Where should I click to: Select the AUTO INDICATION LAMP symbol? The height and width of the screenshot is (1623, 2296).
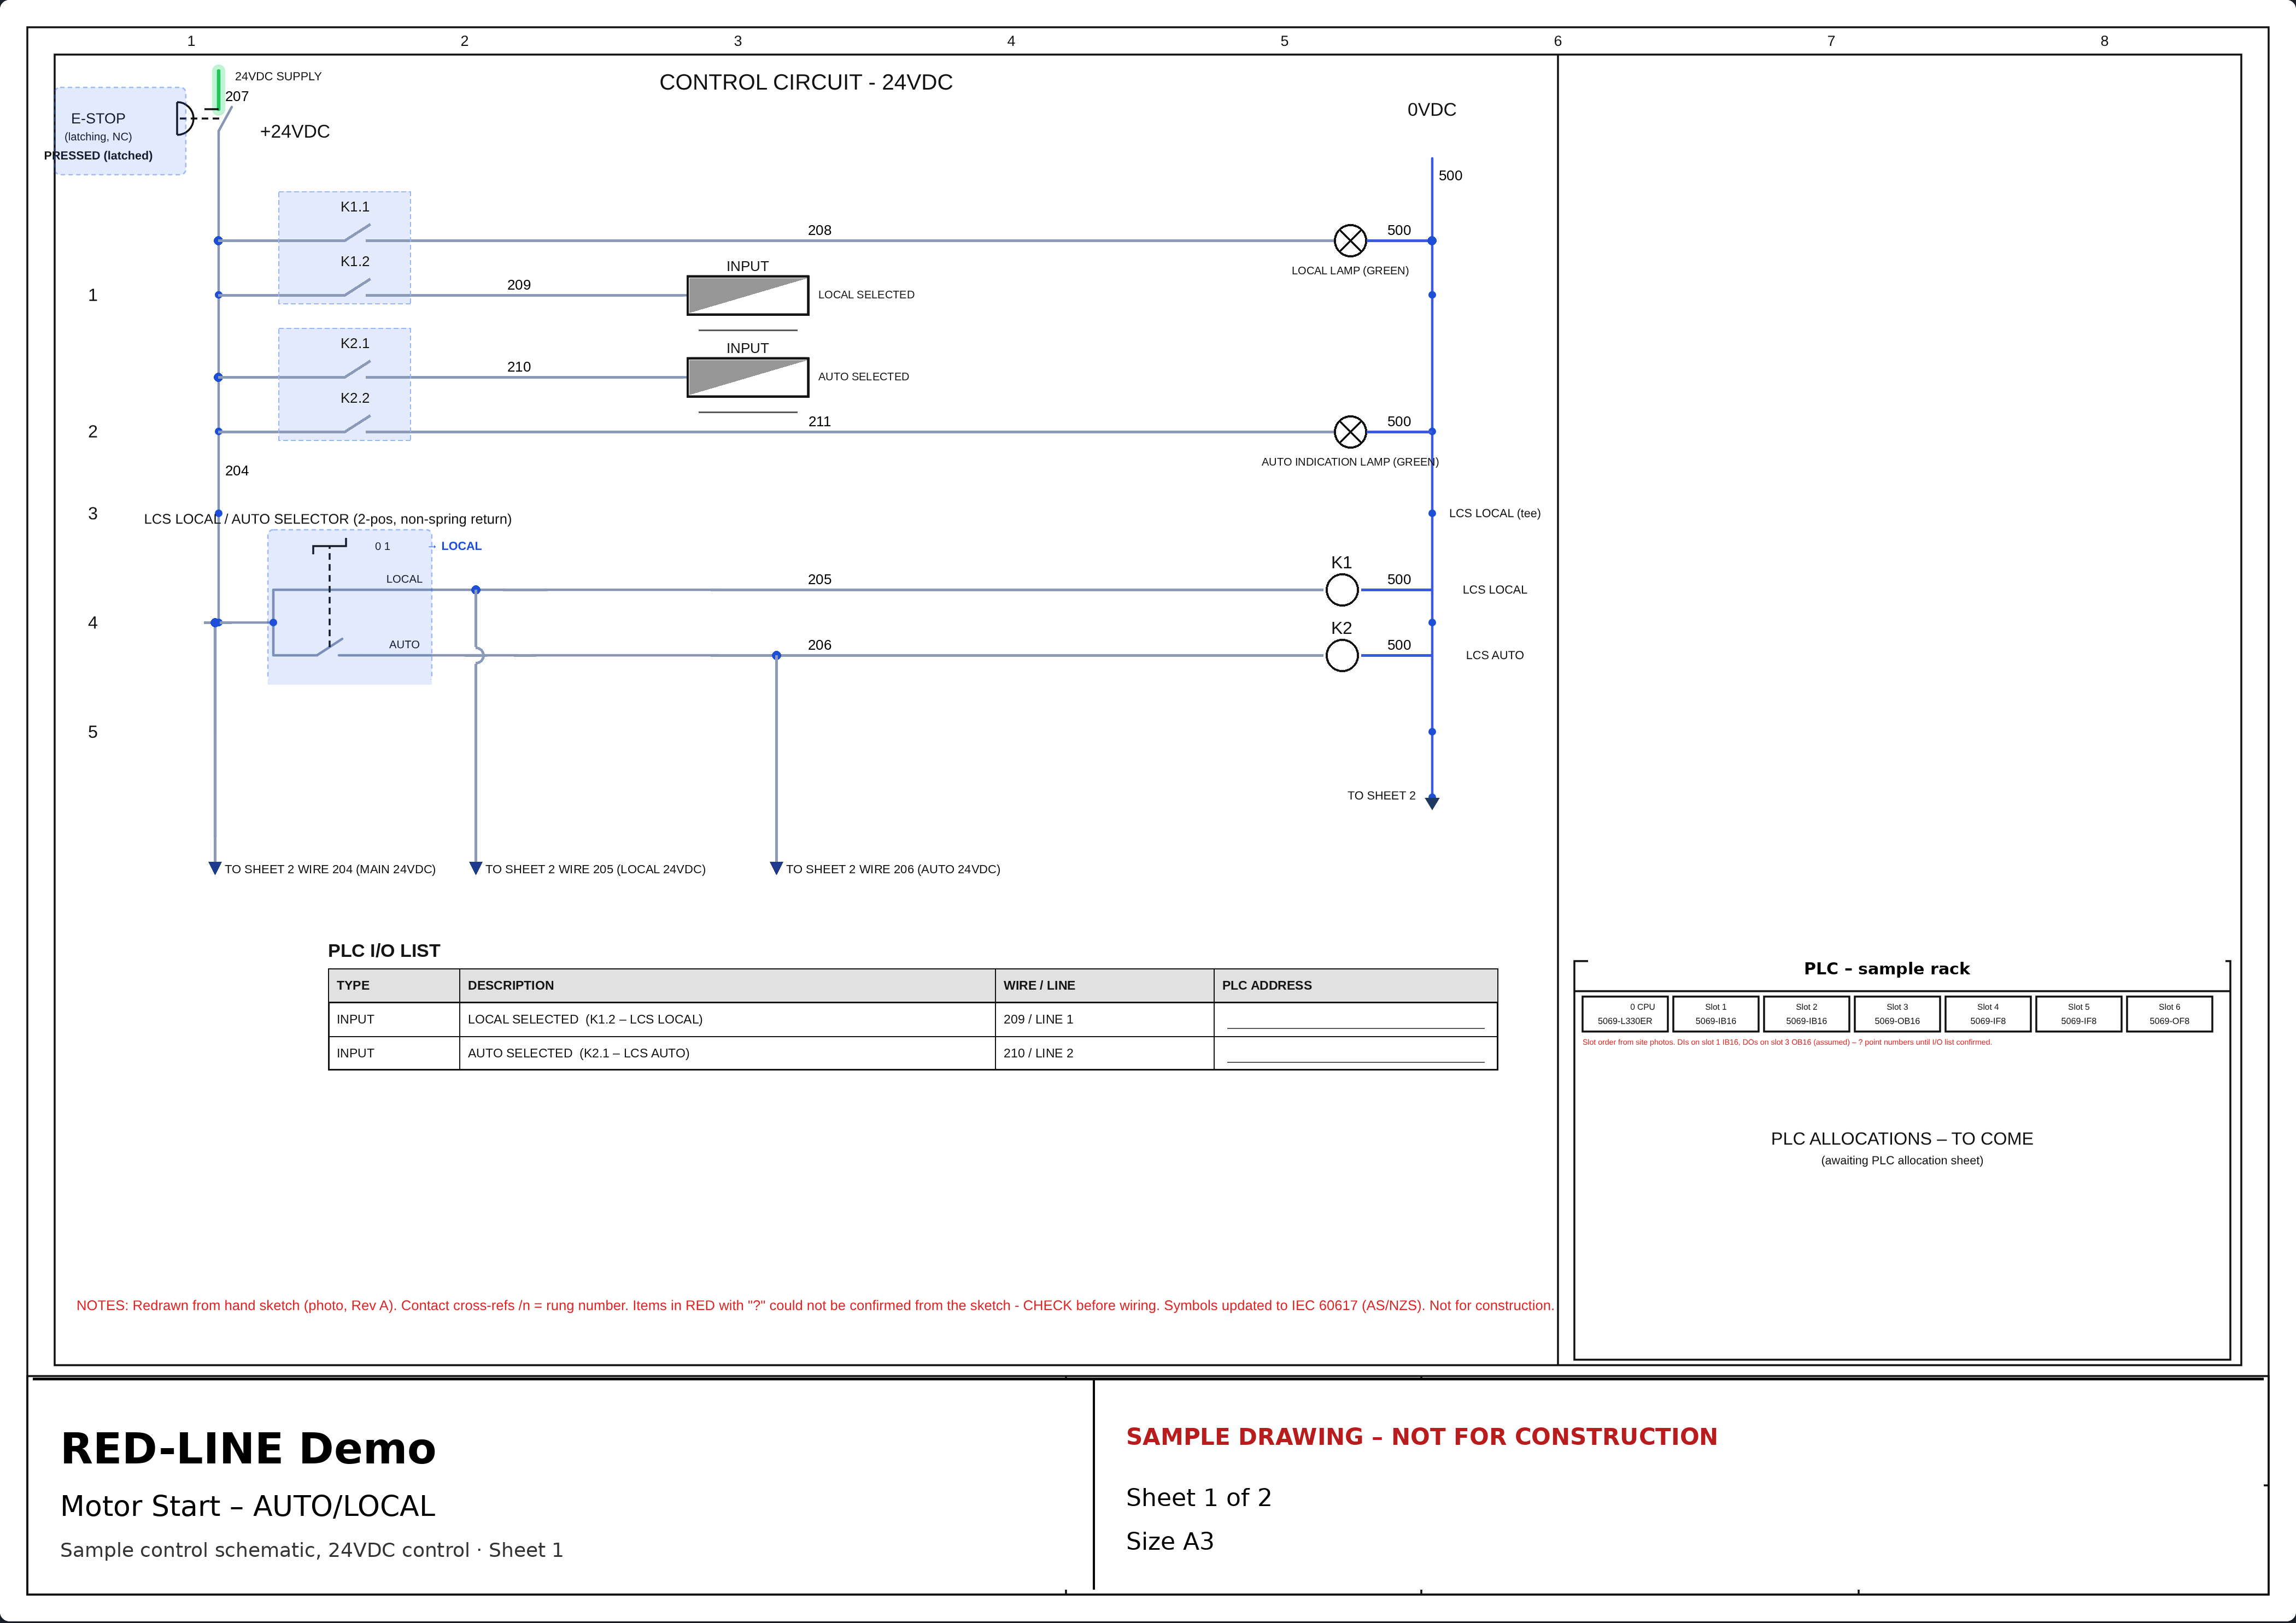(x=1350, y=432)
